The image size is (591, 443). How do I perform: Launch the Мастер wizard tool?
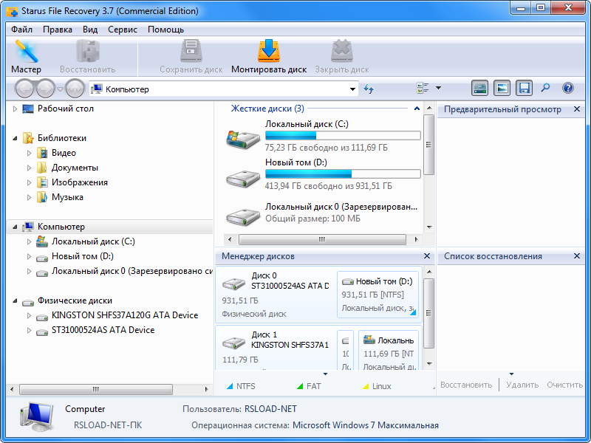(26, 57)
